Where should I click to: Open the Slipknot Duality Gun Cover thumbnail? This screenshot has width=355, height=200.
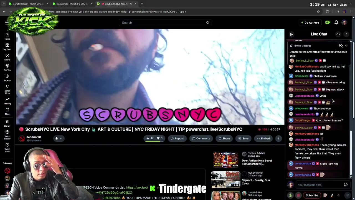point(225,179)
